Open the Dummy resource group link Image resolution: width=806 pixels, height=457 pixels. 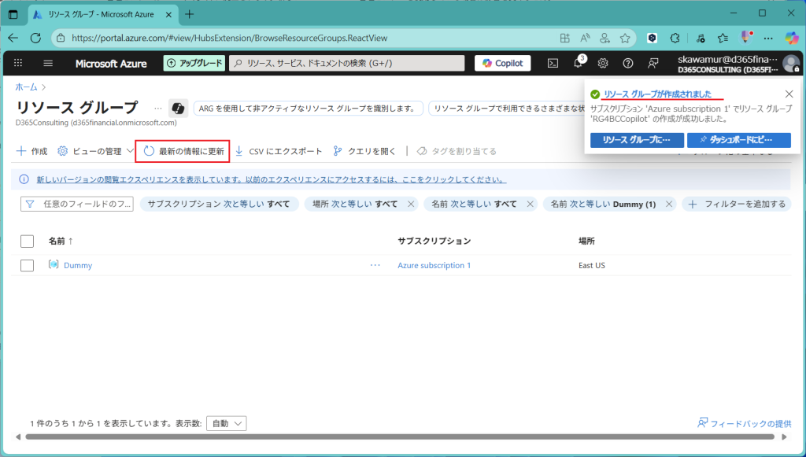click(x=78, y=265)
